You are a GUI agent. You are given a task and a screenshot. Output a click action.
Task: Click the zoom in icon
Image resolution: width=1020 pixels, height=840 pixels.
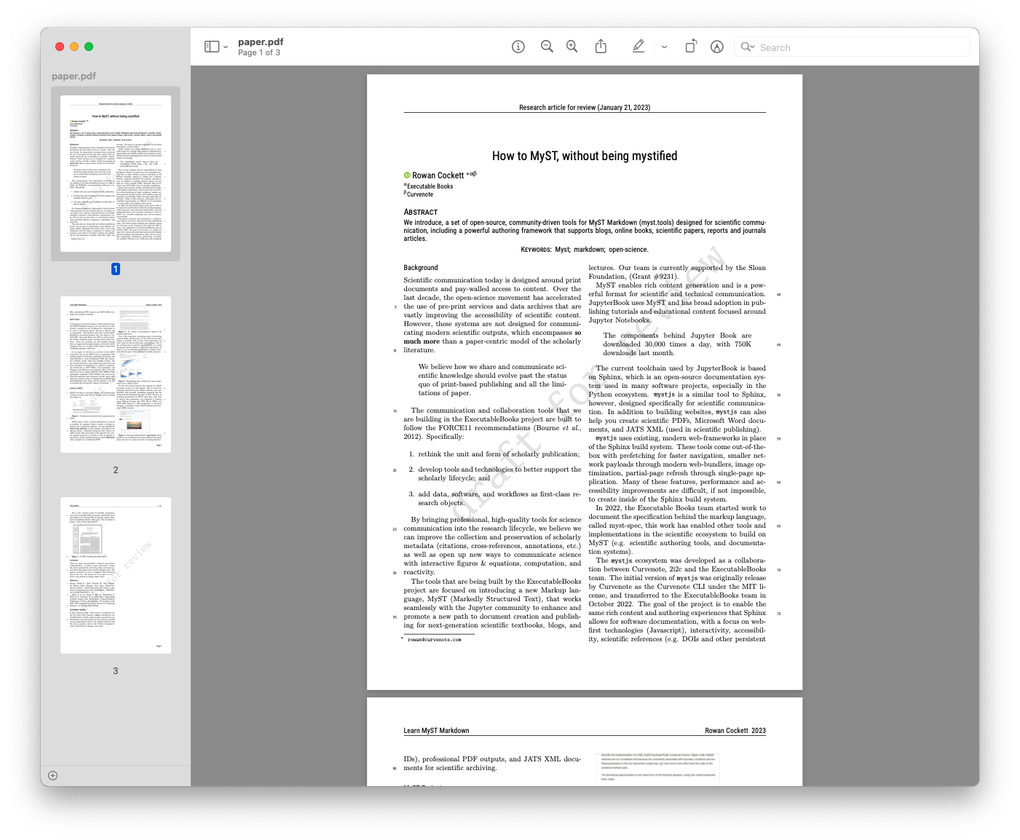click(572, 46)
